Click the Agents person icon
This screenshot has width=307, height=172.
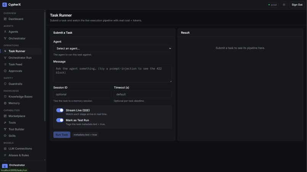pyautogui.click(x=5, y=32)
